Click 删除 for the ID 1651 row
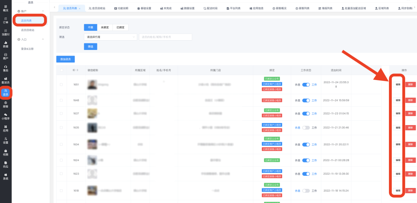 point(410,84)
